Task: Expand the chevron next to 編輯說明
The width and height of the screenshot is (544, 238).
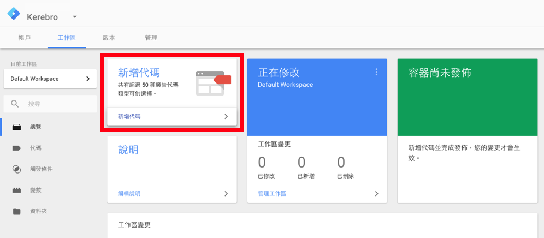Action: pyautogui.click(x=226, y=194)
